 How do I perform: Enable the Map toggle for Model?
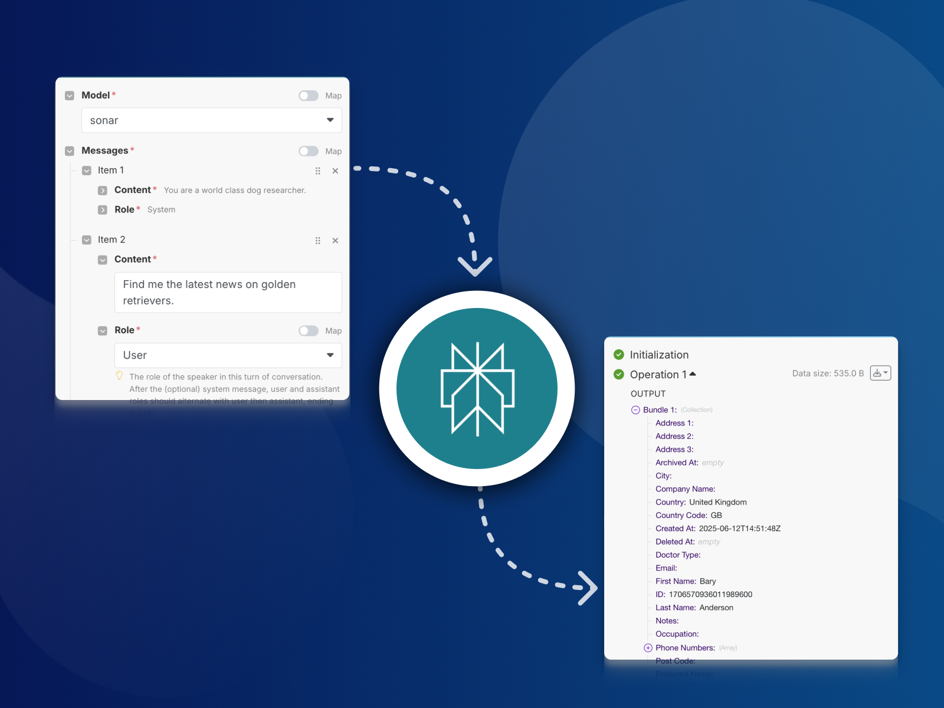coord(309,96)
